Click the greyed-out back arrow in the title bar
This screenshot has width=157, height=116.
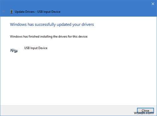pos(4,12)
